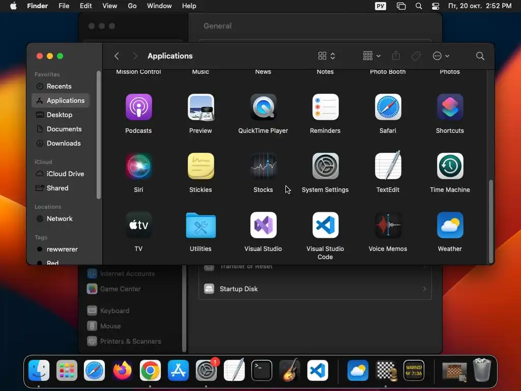Viewport: 521px width, 391px height.
Task: Select the Apple TV app icon
Action: pos(138,225)
